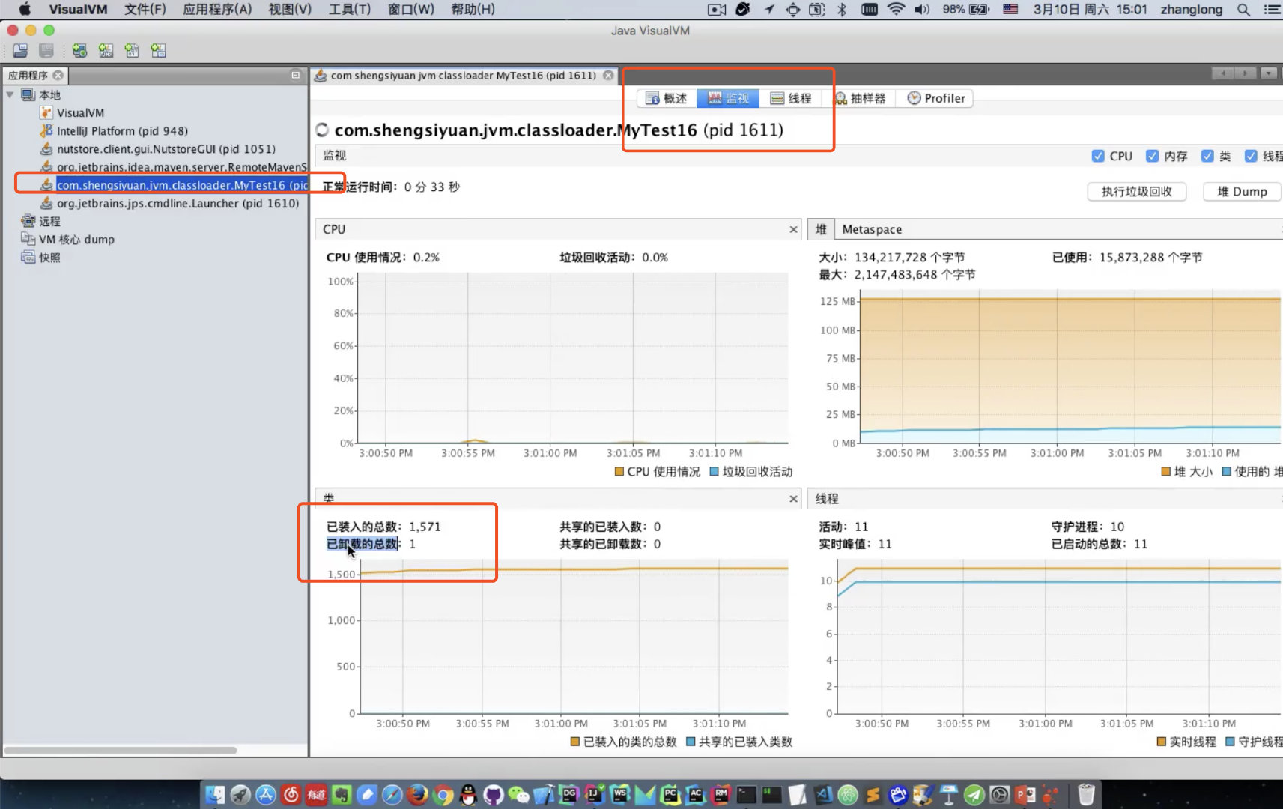Image resolution: width=1283 pixels, height=809 pixels.
Task: Click the 垃圾回收活动 legend swatch
Action: (715, 472)
